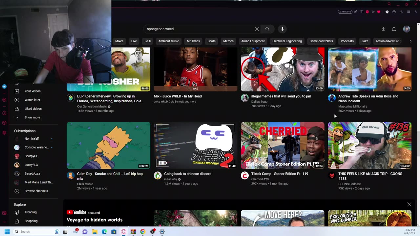The width and height of the screenshot is (420, 236).
Task: Open Going back to chinese discord thumbnail
Action: click(x=196, y=146)
